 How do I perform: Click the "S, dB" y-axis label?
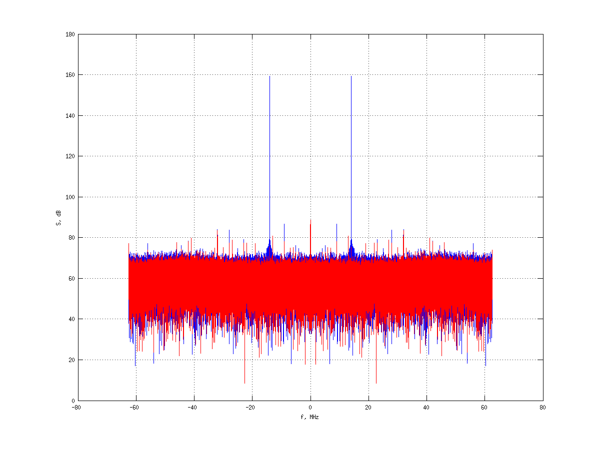58,217
